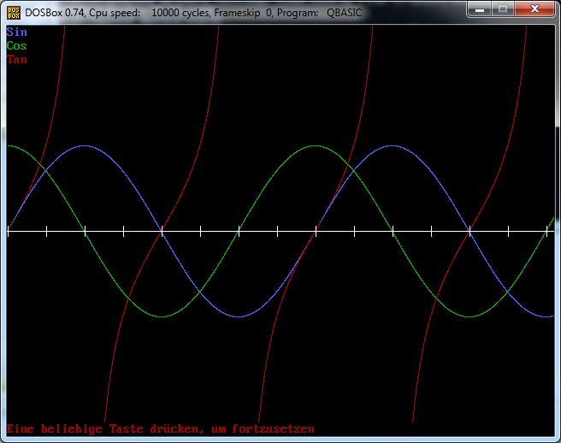Maximize the DOSBox window
This screenshot has height=443, width=561.
503,9
